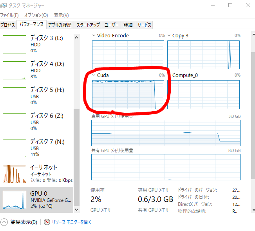This screenshot has width=255, height=231.
Task: Click sidebar scrollbar down arrow
Action: coord(77,210)
